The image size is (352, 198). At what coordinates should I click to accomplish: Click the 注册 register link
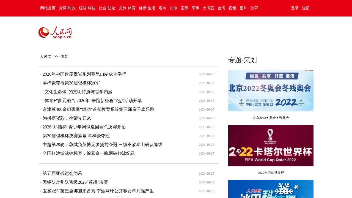(x=306, y=8)
